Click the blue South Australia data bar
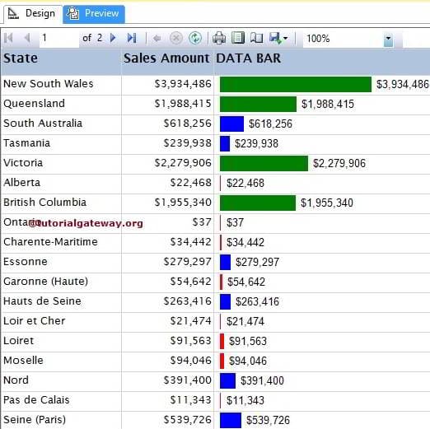This screenshot has height=429, width=430. pos(231,124)
